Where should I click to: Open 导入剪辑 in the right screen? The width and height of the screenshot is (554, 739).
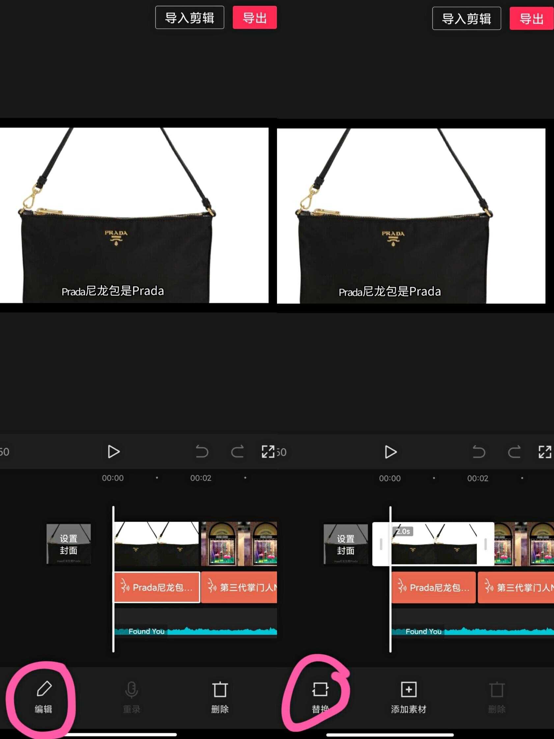pyautogui.click(x=466, y=18)
